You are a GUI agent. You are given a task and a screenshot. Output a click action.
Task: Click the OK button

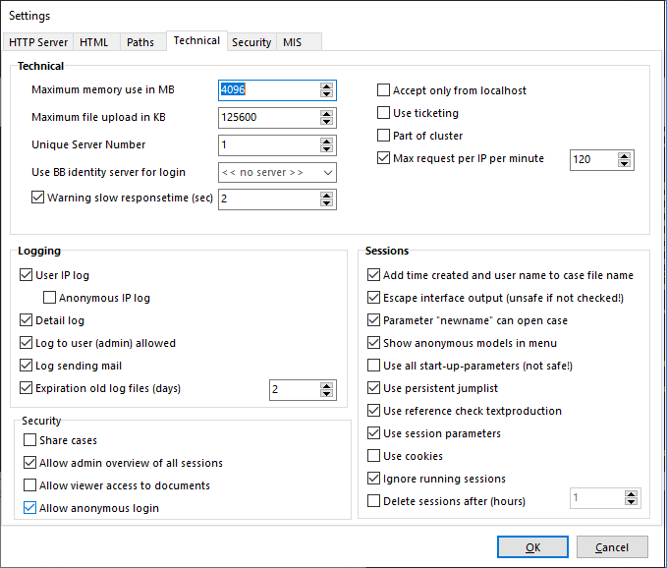click(532, 547)
